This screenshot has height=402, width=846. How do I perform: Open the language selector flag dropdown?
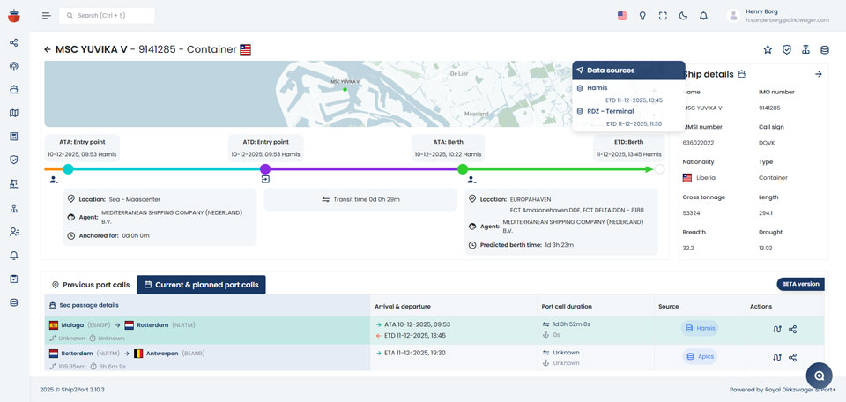coord(622,16)
